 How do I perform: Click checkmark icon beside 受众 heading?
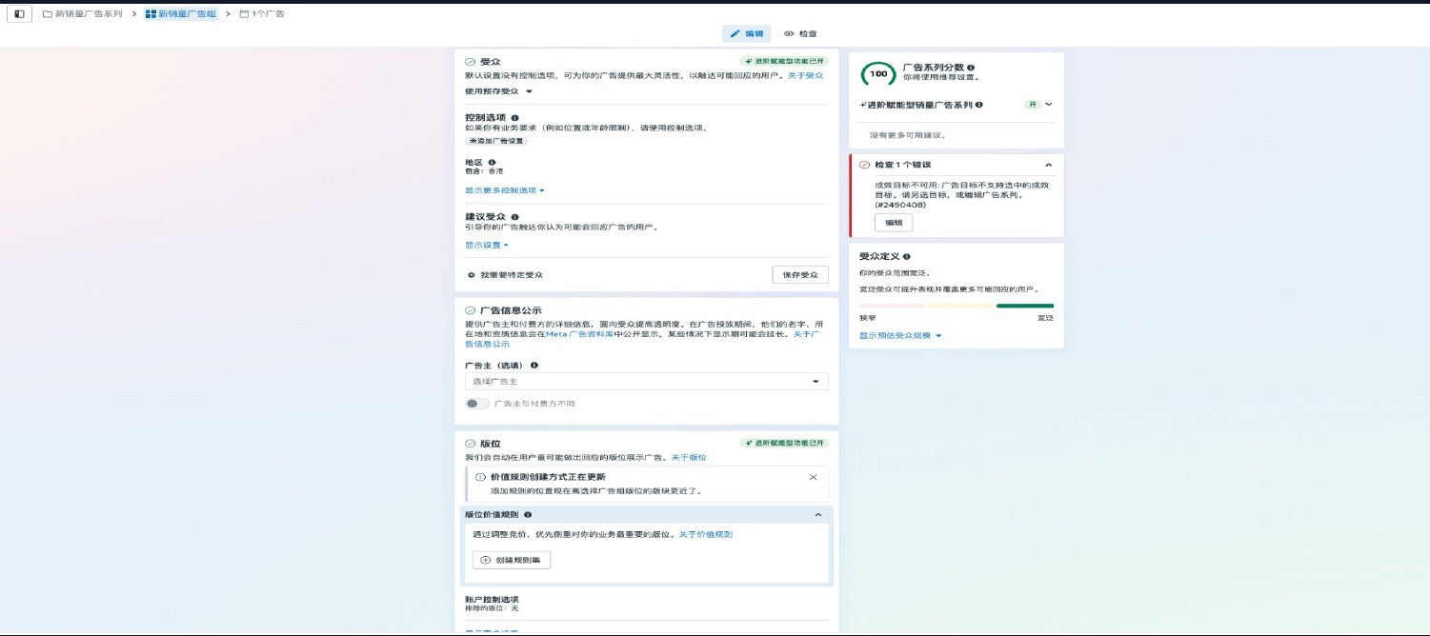coord(470,61)
